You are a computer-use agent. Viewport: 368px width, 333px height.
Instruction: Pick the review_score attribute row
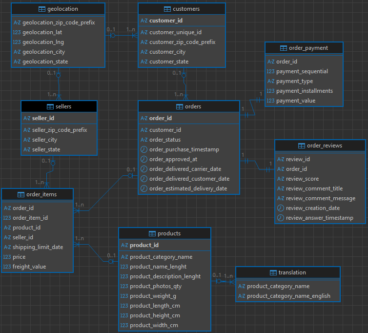(302, 179)
